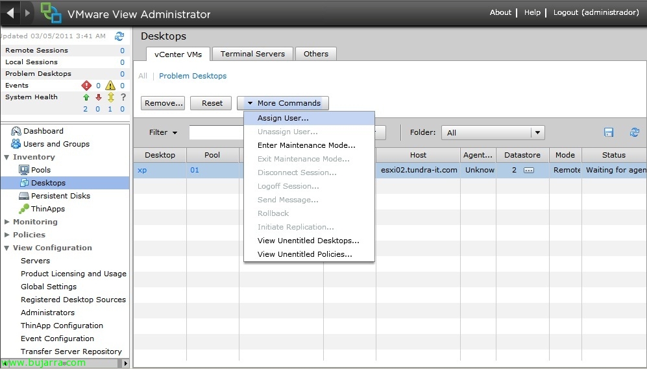The width and height of the screenshot is (647, 369).
Task: Open the Help link
Action: pyautogui.click(x=532, y=12)
